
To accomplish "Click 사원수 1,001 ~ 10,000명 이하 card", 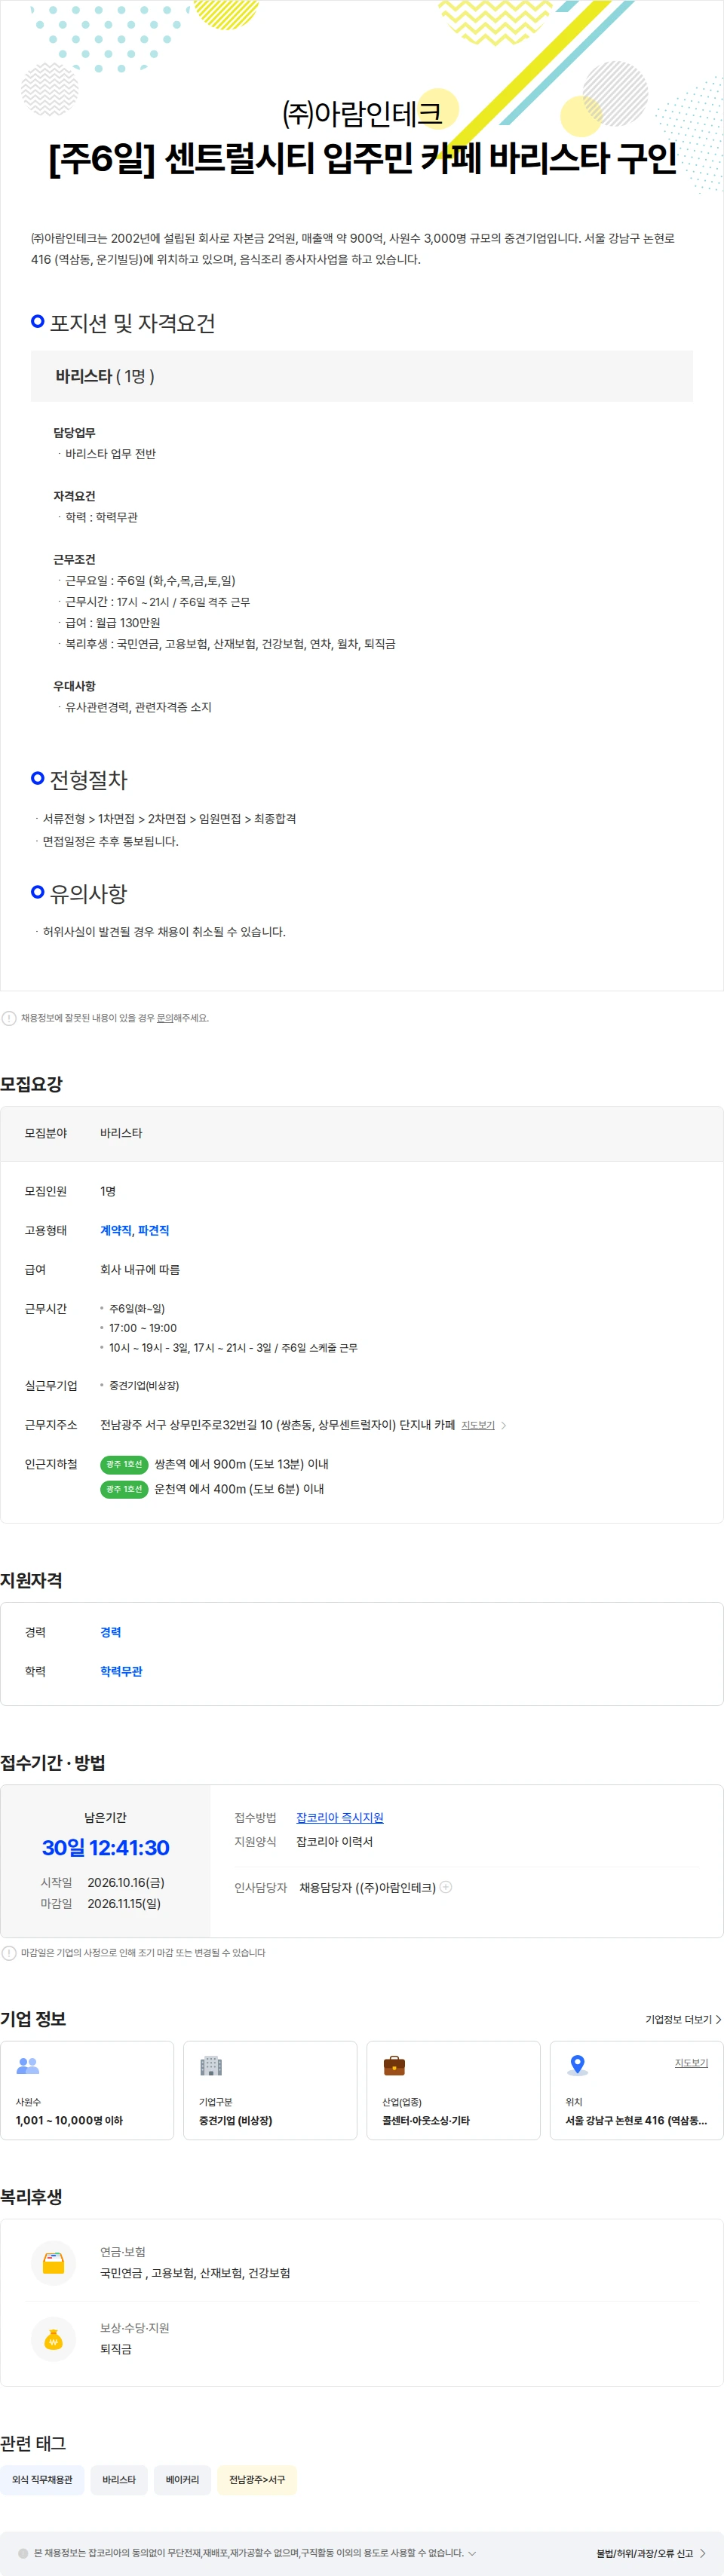I will point(87,2090).
